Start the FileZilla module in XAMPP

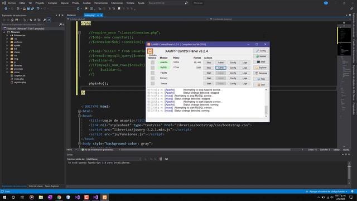tap(209, 73)
